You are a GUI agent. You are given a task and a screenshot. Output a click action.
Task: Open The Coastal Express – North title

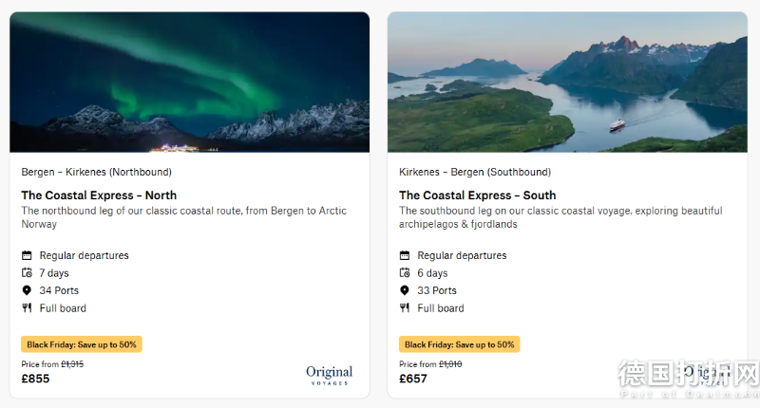99,195
